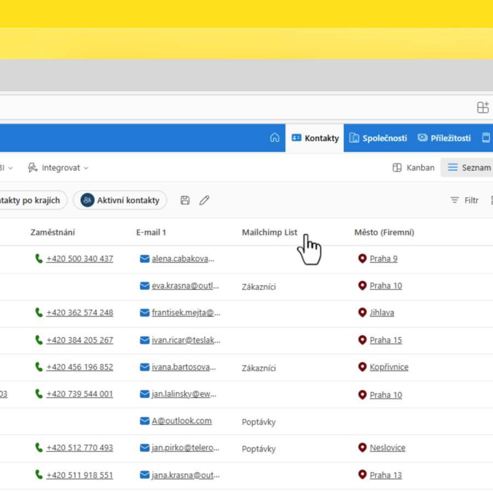This screenshot has height=493, width=493.
Task: Switch to Kanban view
Action: tap(414, 168)
